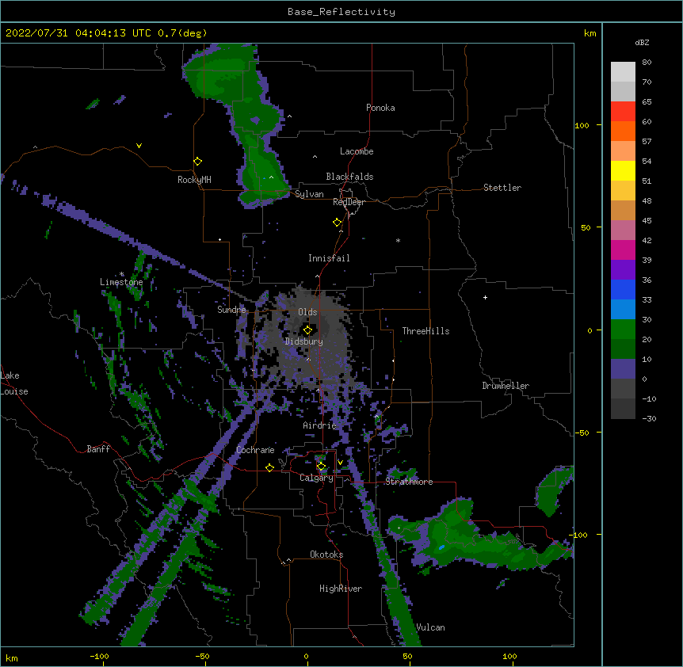Click the Lake Louise label

click(13, 383)
